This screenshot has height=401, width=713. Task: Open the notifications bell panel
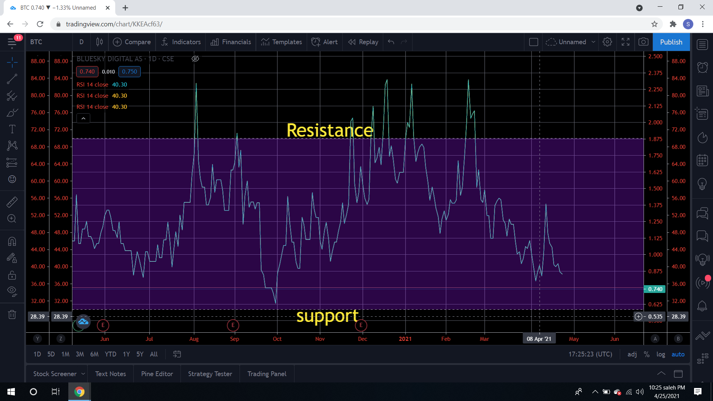pyautogui.click(x=702, y=306)
